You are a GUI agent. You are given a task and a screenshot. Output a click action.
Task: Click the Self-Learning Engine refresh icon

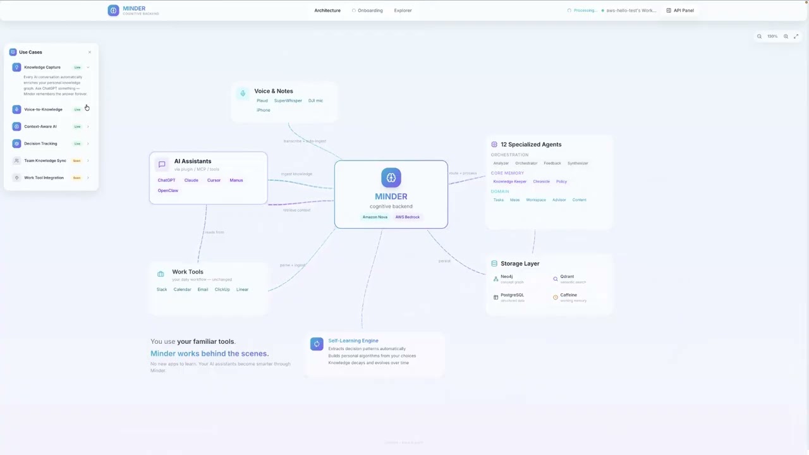click(x=317, y=344)
